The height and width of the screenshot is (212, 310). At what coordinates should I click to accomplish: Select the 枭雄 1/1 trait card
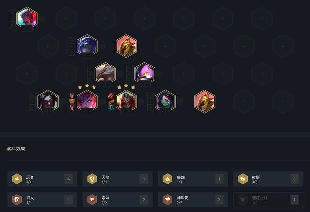193,179
